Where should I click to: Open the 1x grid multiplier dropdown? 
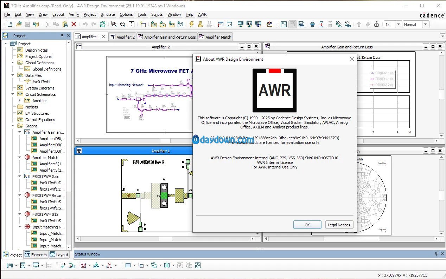pos(398,25)
